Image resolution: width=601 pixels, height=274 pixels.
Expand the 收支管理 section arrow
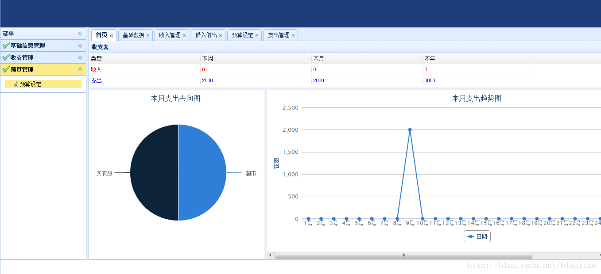click(x=80, y=57)
